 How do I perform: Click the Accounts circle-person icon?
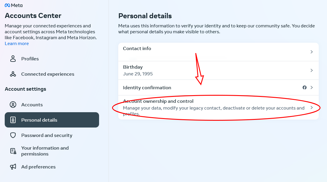point(13,105)
